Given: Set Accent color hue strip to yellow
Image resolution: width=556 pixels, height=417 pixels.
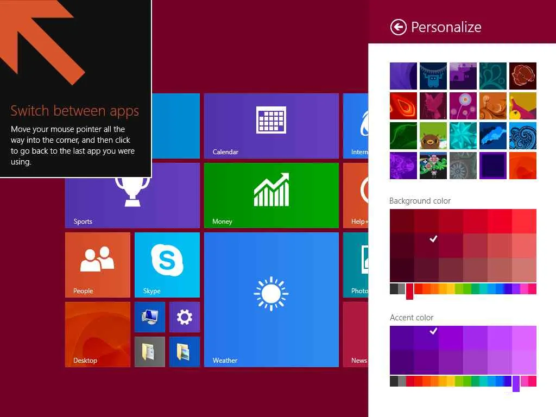Looking at the screenshot, I should pyautogui.click(x=451, y=381).
